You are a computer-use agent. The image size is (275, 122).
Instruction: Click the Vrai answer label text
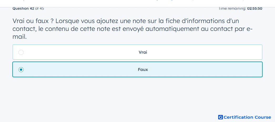143,52
